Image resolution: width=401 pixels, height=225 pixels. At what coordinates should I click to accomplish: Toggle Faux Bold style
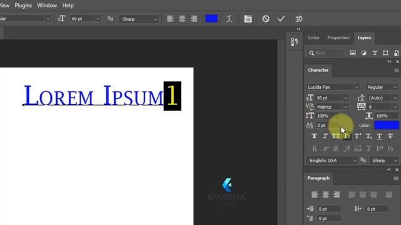[x=315, y=136]
